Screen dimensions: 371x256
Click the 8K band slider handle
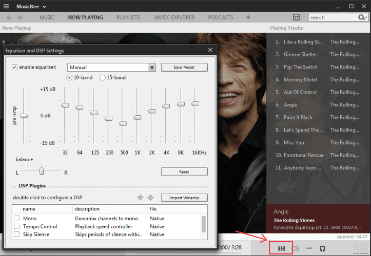click(x=181, y=104)
